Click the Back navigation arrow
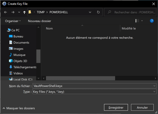 6,12
